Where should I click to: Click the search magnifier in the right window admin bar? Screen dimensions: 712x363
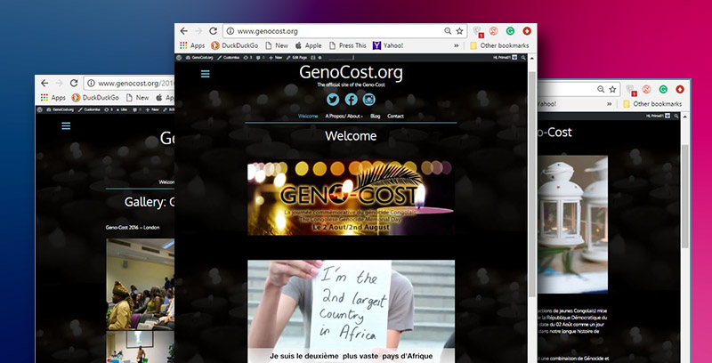pos(676,117)
